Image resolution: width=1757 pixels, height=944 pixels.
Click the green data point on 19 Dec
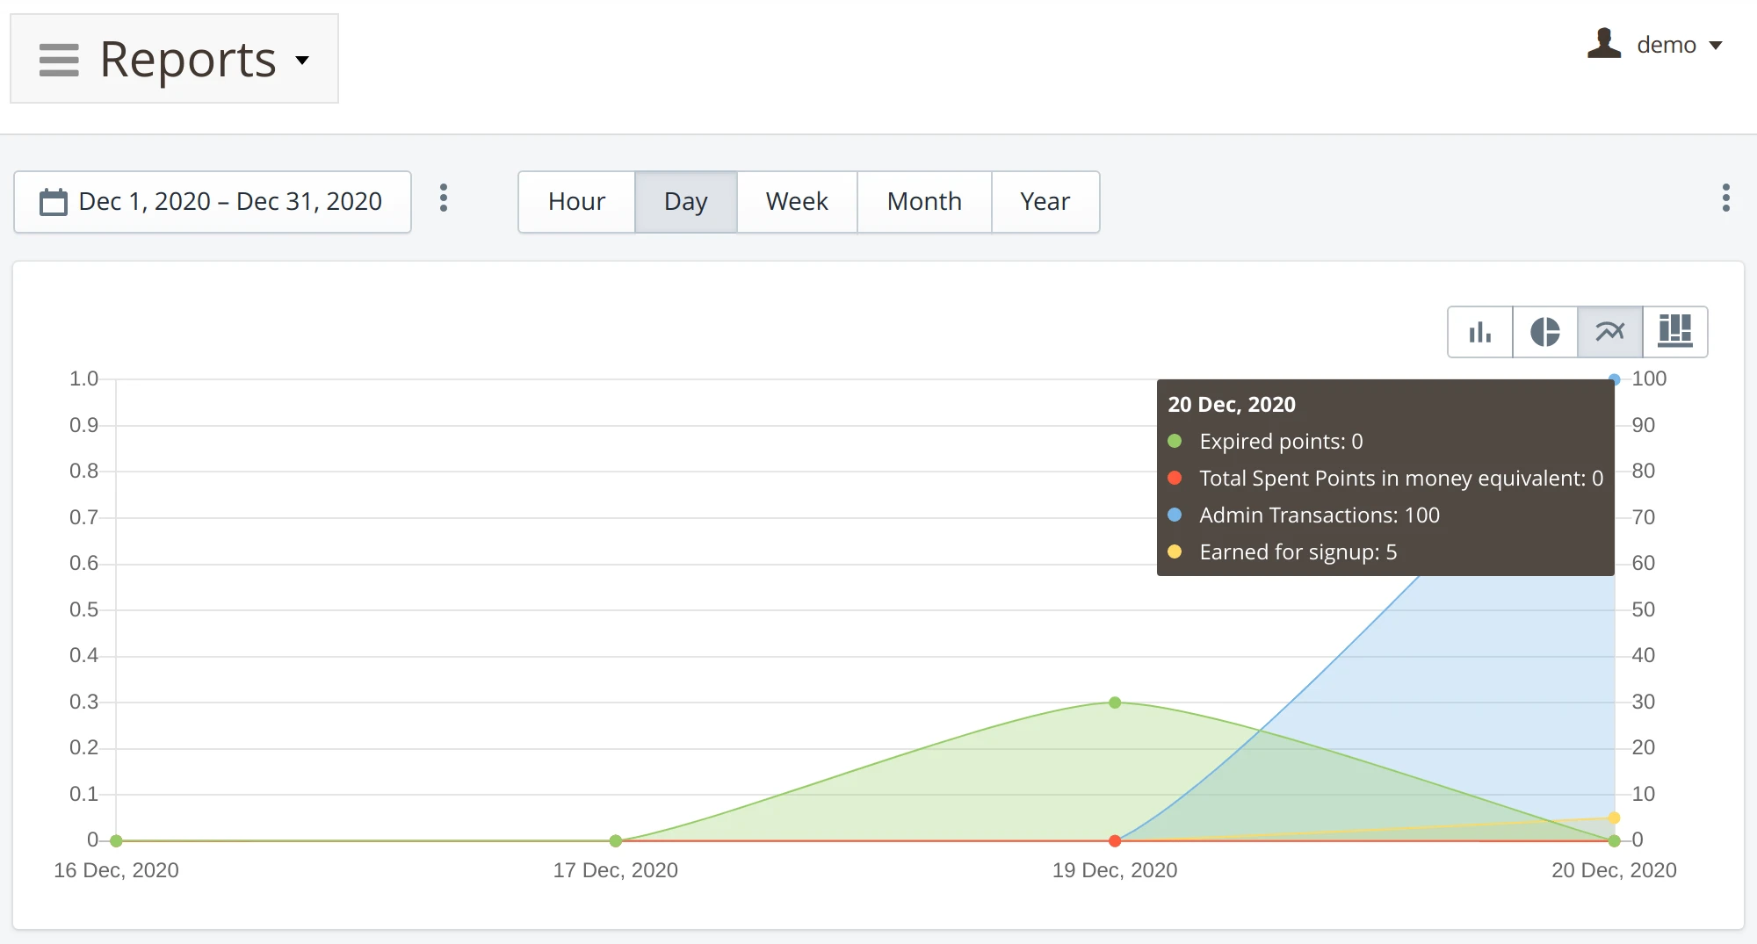click(x=1115, y=702)
